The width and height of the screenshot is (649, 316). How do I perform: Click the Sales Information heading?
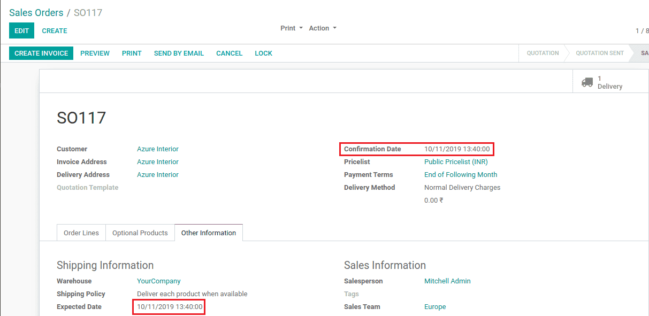point(385,265)
